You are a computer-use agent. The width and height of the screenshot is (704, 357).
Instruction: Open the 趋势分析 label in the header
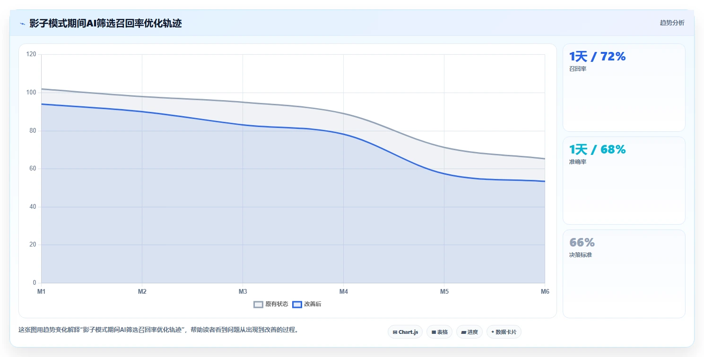pos(672,23)
